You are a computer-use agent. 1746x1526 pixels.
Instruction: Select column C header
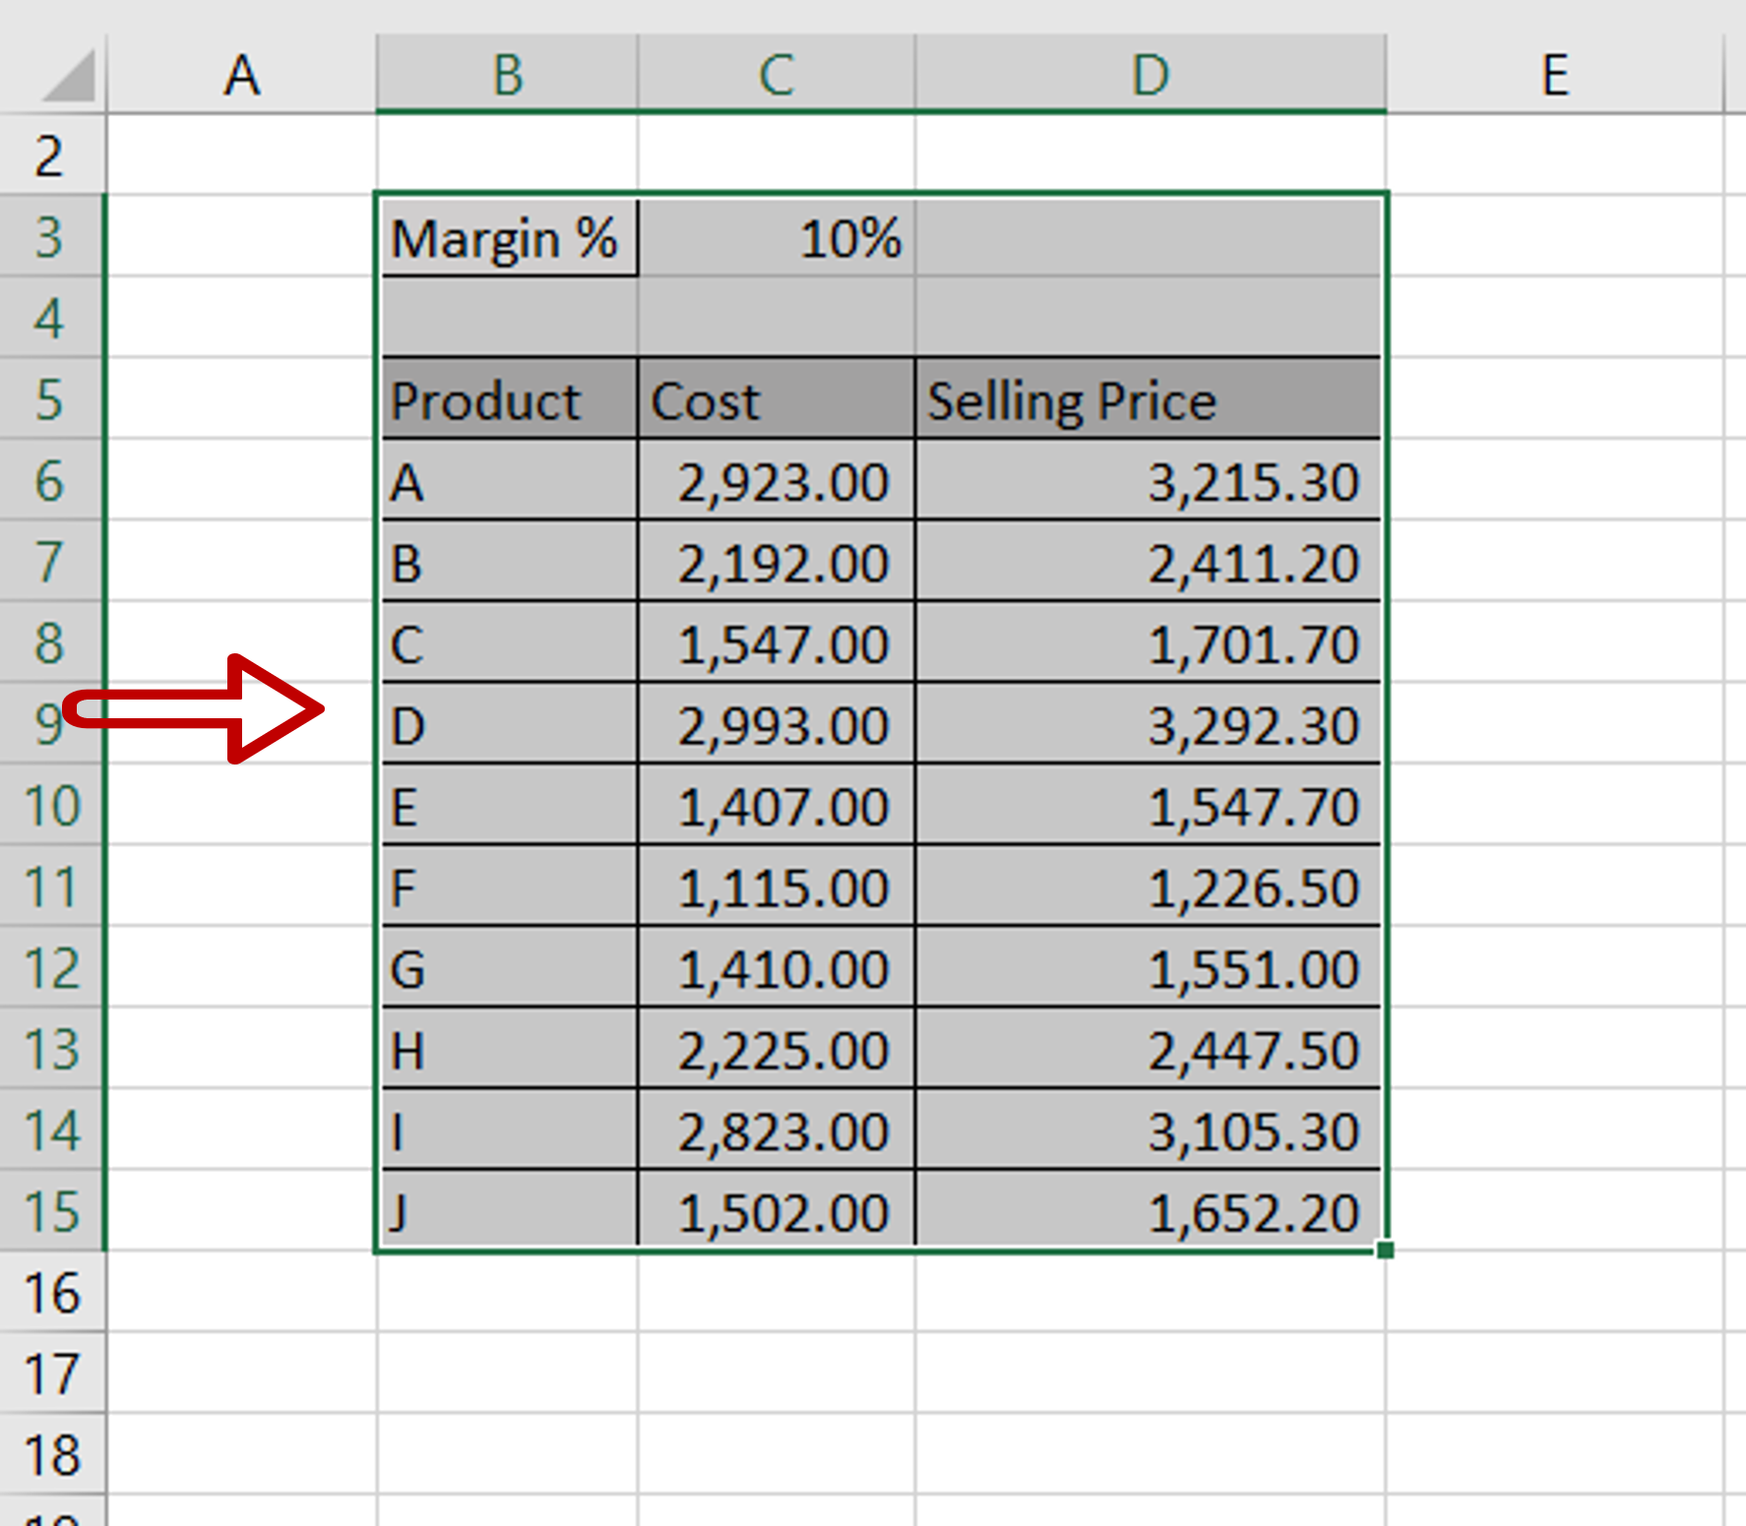(777, 75)
